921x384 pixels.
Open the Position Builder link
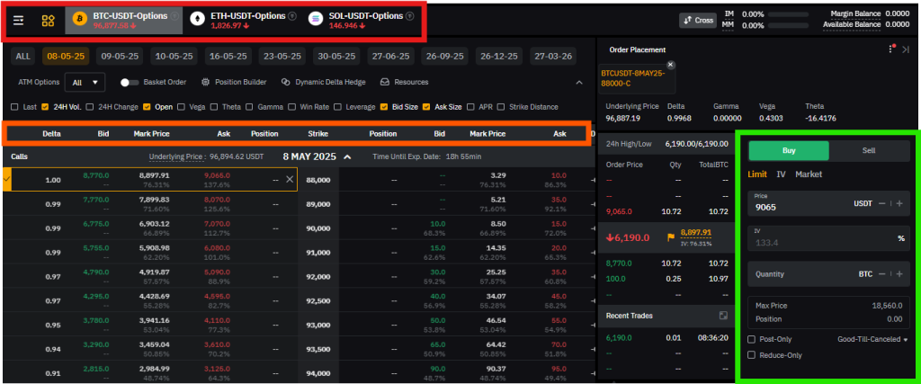pyautogui.click(x=234, y=82)
